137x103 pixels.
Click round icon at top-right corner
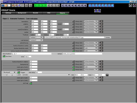click(x=135, y=5)
